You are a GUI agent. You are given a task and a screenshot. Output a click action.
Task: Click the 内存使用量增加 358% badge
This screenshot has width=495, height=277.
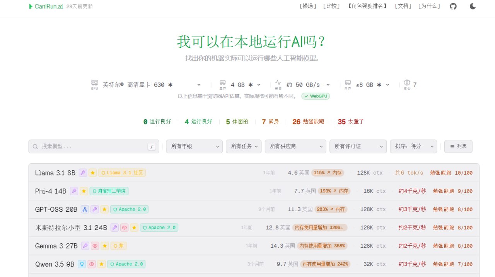tap(322, 246)
